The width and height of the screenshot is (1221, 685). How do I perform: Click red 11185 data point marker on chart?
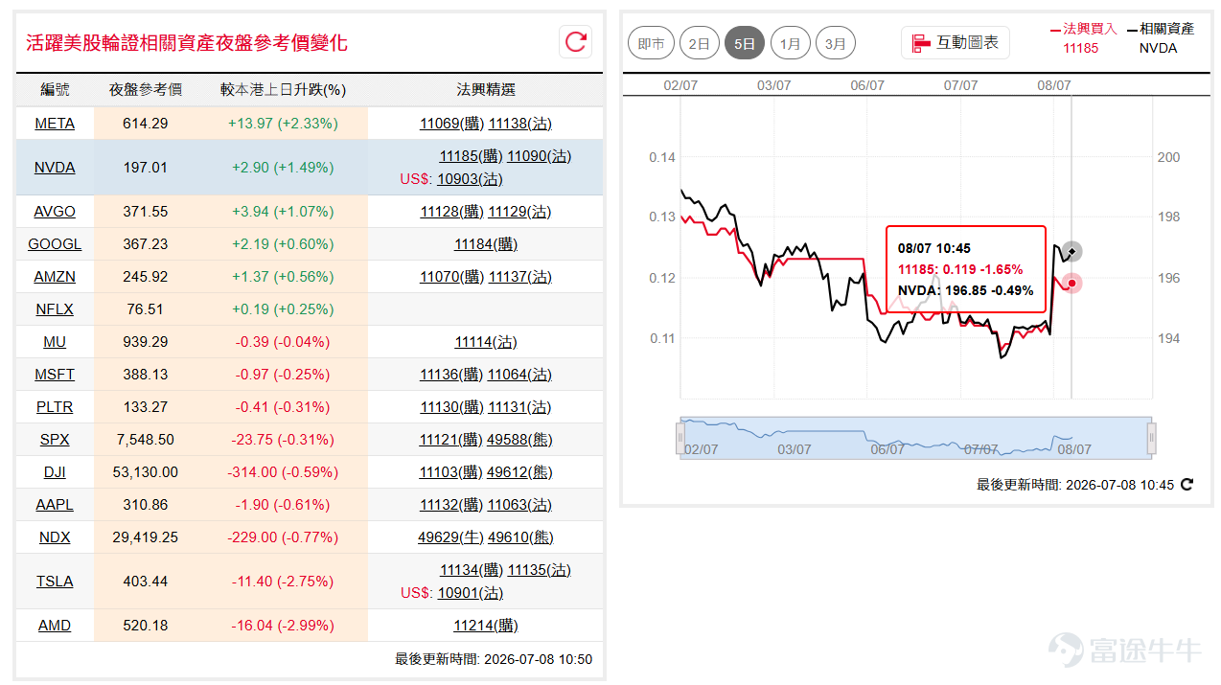[1071, 284]
